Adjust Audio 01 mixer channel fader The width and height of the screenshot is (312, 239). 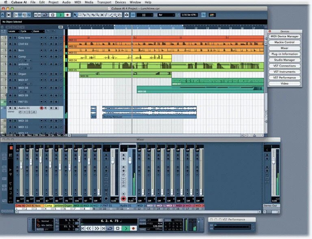[130, 160]
